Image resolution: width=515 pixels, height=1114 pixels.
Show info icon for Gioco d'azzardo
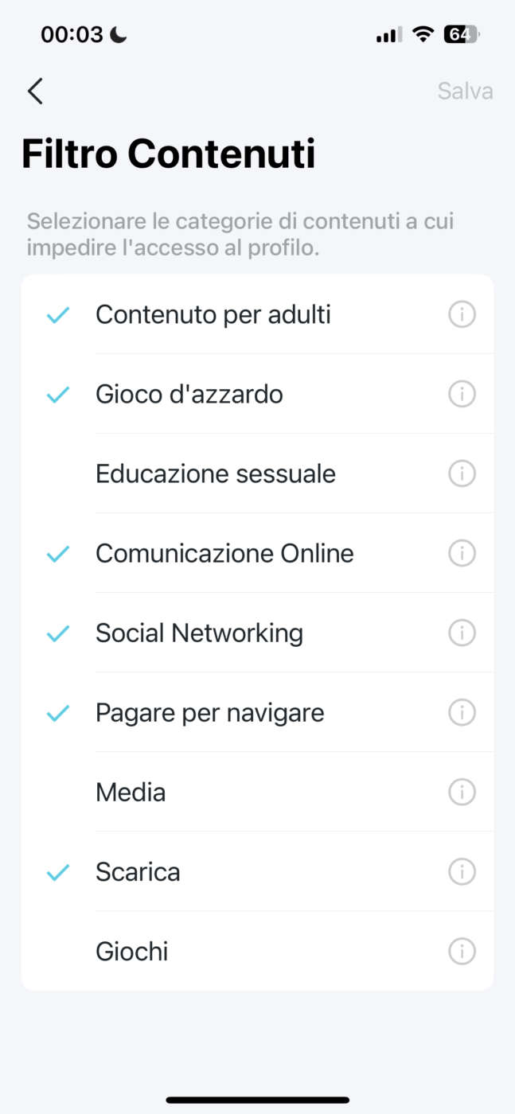click(462, 394)
